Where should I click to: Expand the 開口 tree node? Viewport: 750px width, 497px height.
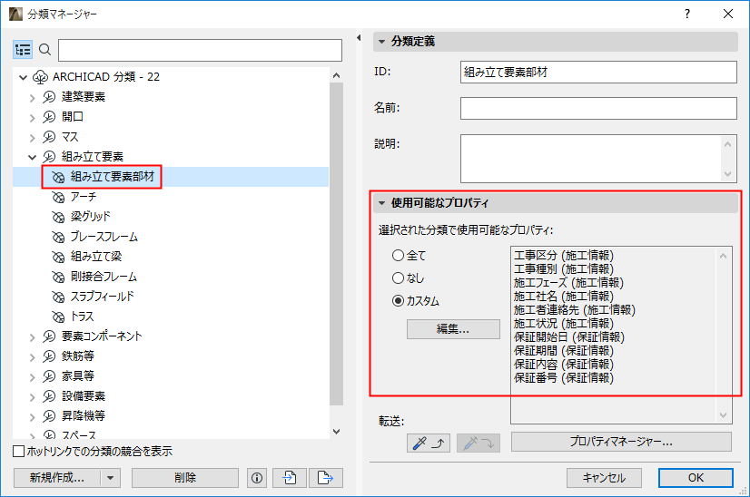32,118
